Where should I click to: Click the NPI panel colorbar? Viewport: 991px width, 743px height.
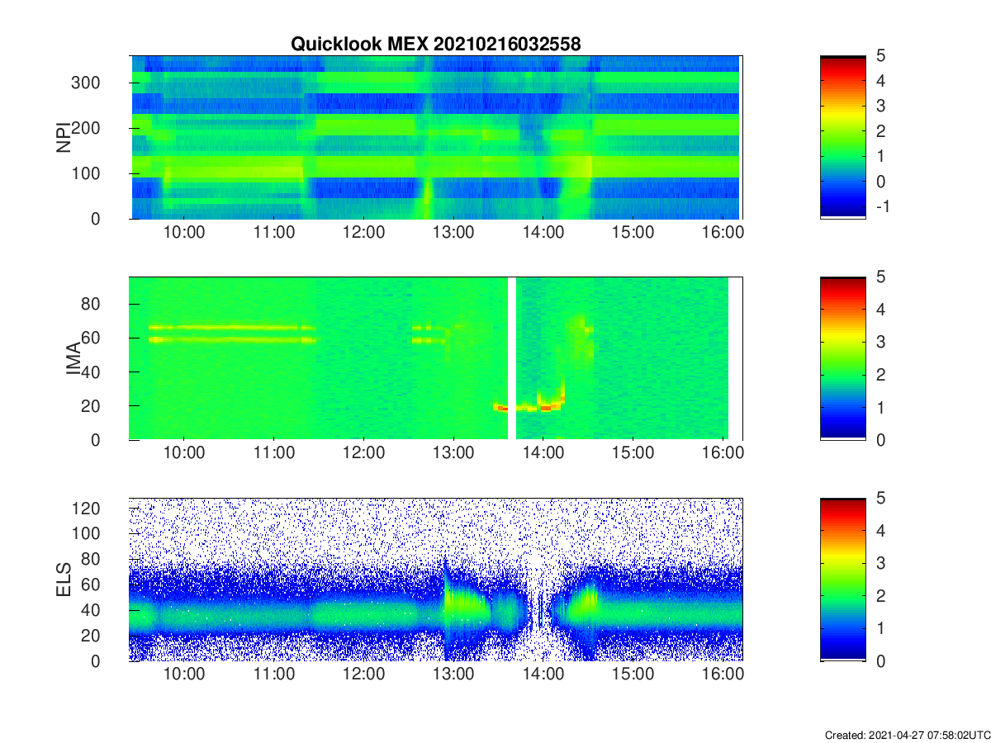(x=842, y=136)
